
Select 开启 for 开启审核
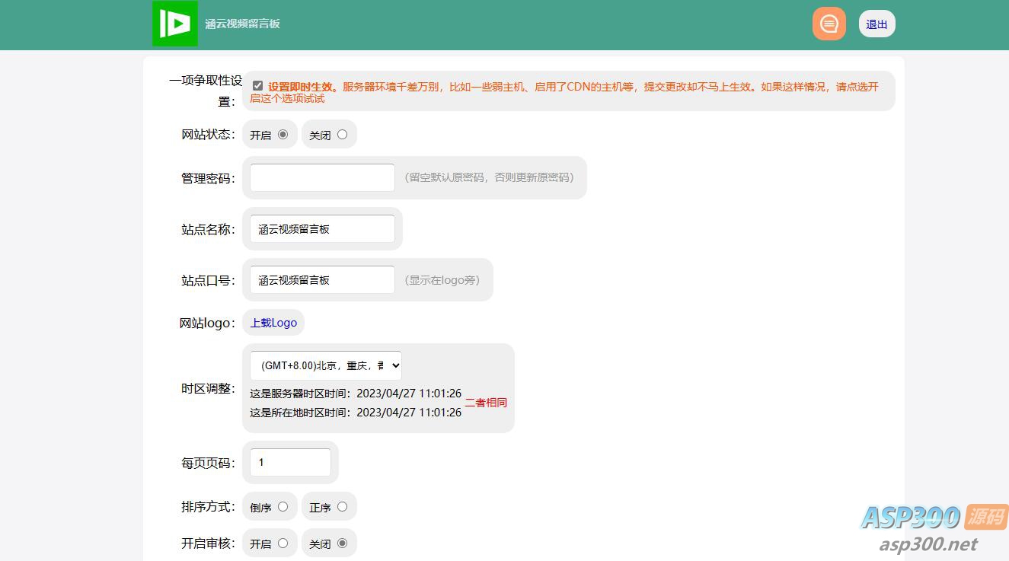pos(283,543)
